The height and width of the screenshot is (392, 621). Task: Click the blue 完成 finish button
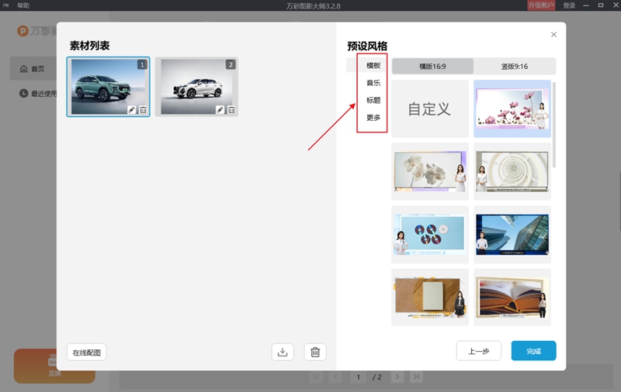point(533,351)
